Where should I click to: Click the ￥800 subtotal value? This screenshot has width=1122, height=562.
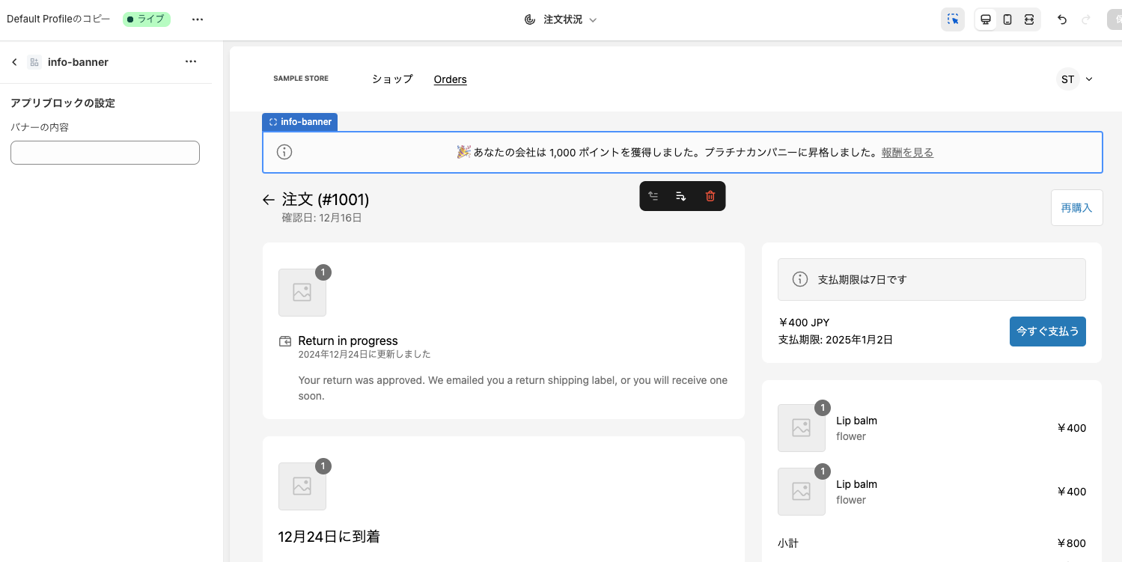(x=1071, y=543)
